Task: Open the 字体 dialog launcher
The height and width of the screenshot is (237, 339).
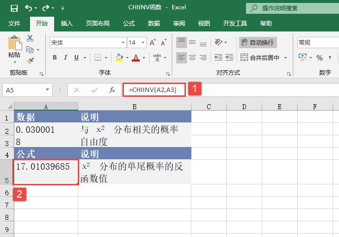Action: 168,74
